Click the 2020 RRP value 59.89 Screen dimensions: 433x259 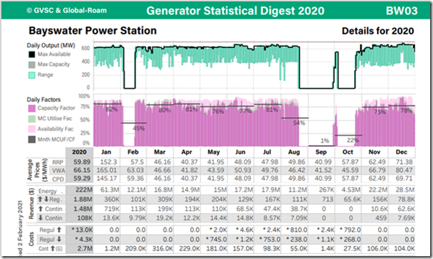point(82,162)
